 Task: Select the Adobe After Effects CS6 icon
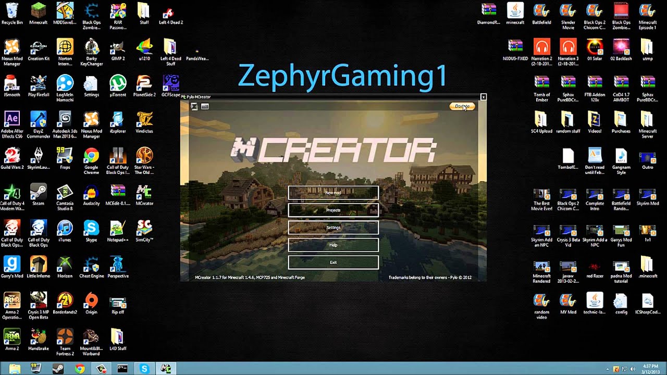11,125
